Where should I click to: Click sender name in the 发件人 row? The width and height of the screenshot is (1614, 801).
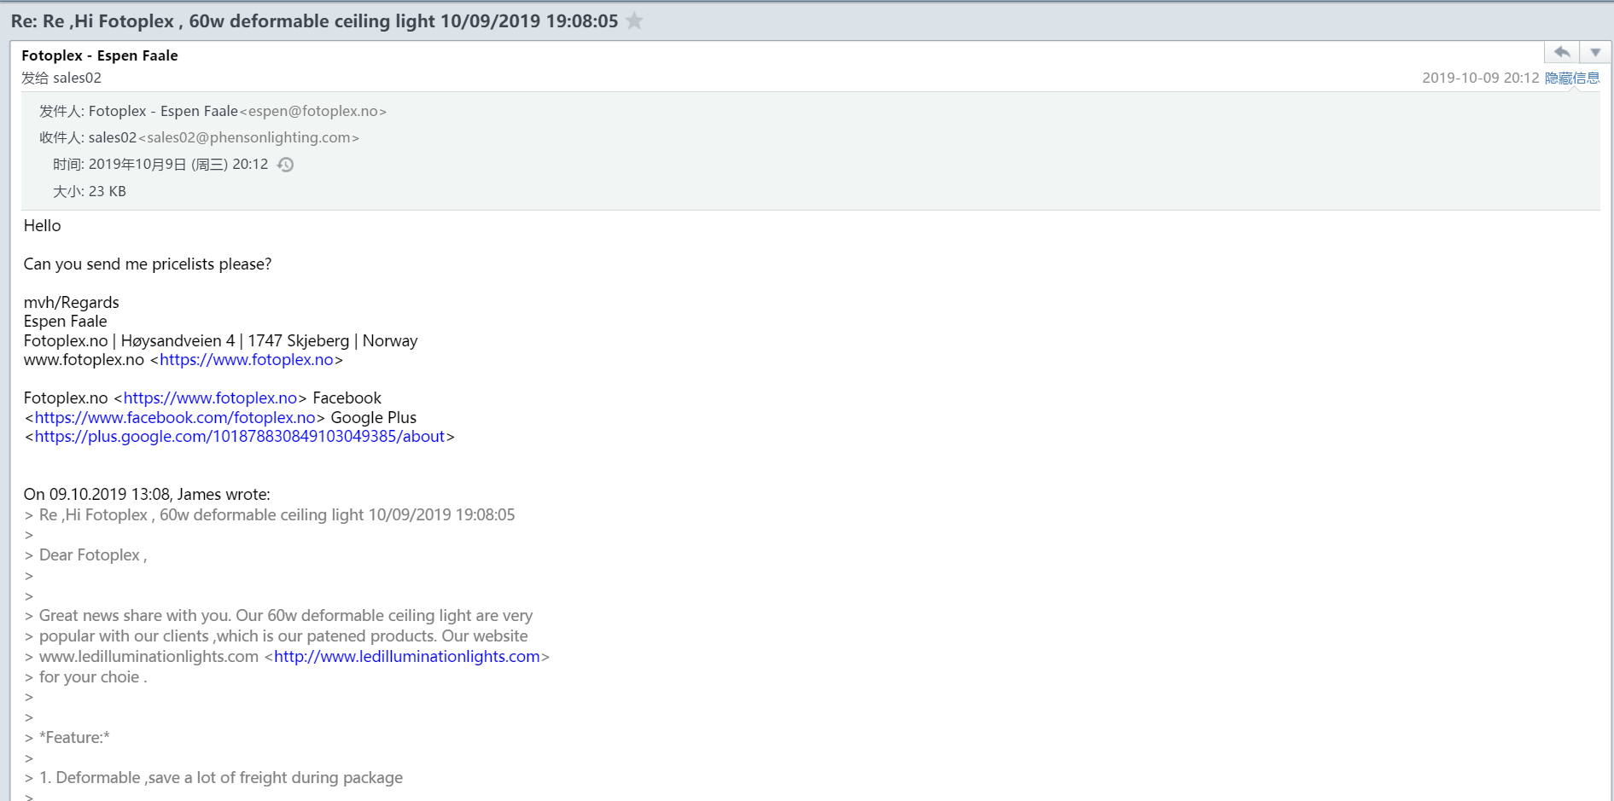point(163,112)
